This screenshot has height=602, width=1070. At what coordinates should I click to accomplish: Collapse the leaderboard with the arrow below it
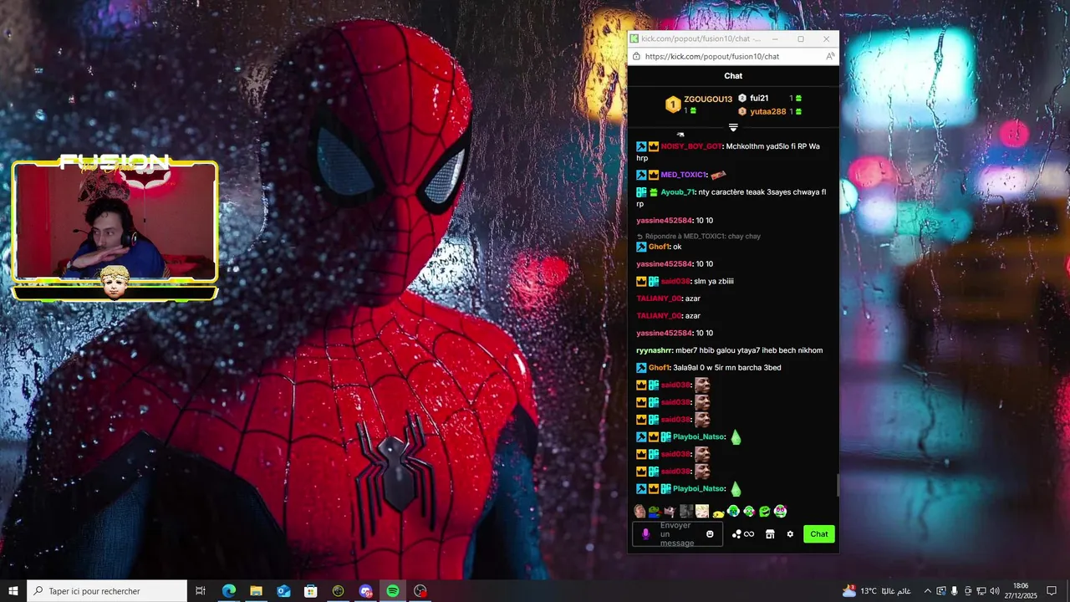[733, 128]
